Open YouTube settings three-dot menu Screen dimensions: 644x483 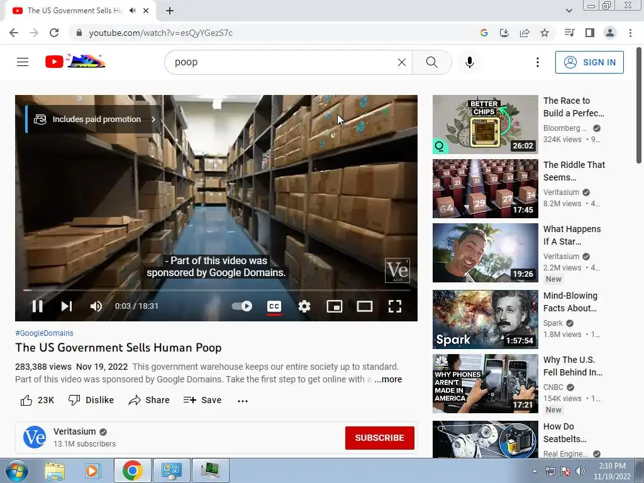pos(537,62)
